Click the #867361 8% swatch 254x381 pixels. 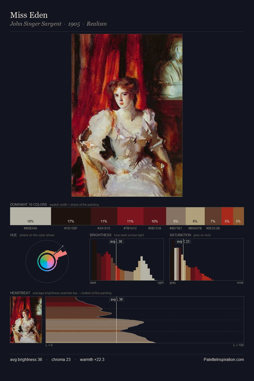[x=176, y=216]
